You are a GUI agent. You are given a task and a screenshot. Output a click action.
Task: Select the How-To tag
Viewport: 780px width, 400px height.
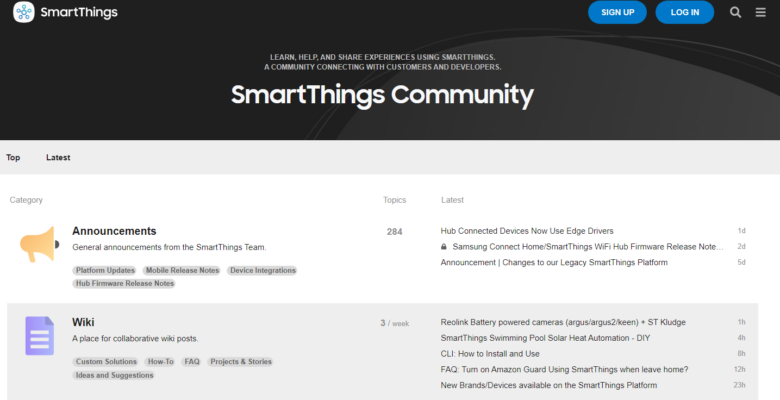[161, 361]
